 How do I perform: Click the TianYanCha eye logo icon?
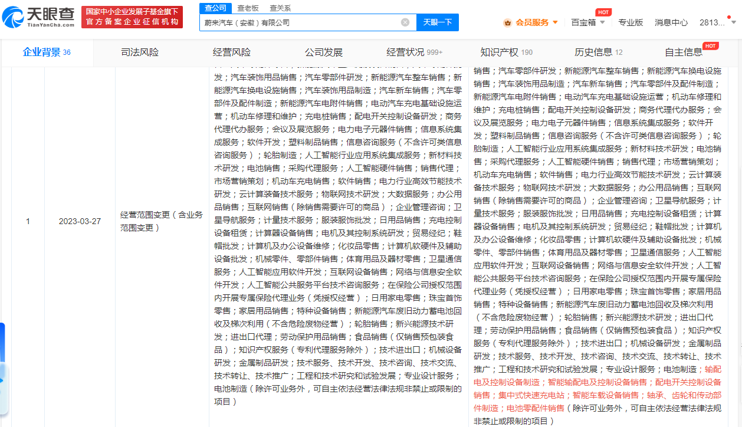[15, 17]
